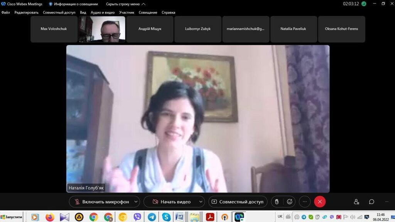The width and height of the screenshot is (395, 222).
Task: Open panel options ellipsis at far right
Action: [x=387, y=202]
